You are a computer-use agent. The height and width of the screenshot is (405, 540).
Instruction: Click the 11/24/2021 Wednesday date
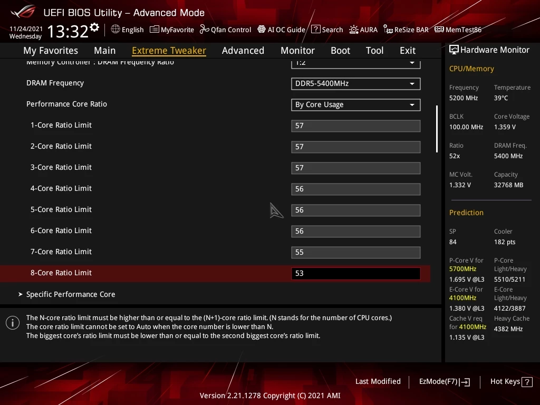click(26, 32)
